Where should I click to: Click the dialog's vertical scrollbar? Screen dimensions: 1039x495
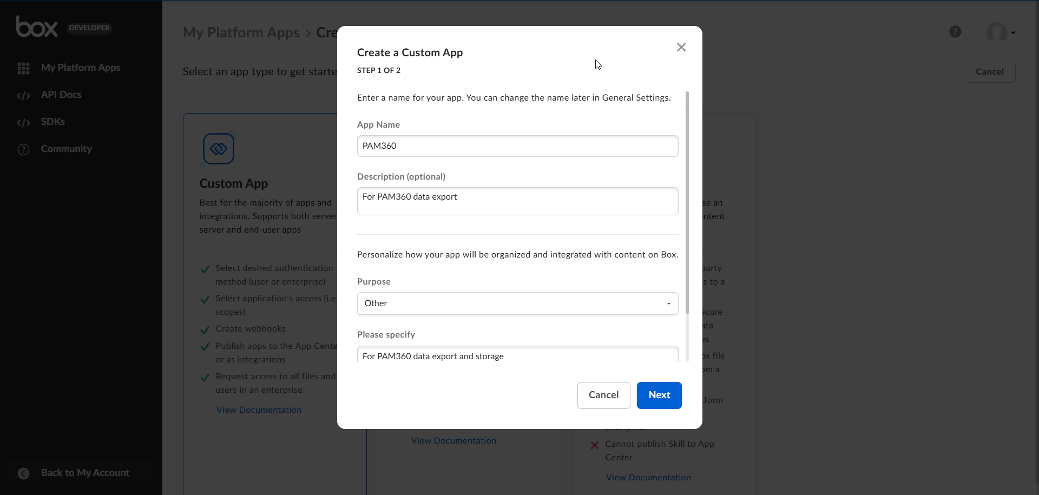(x=687, y=203)
